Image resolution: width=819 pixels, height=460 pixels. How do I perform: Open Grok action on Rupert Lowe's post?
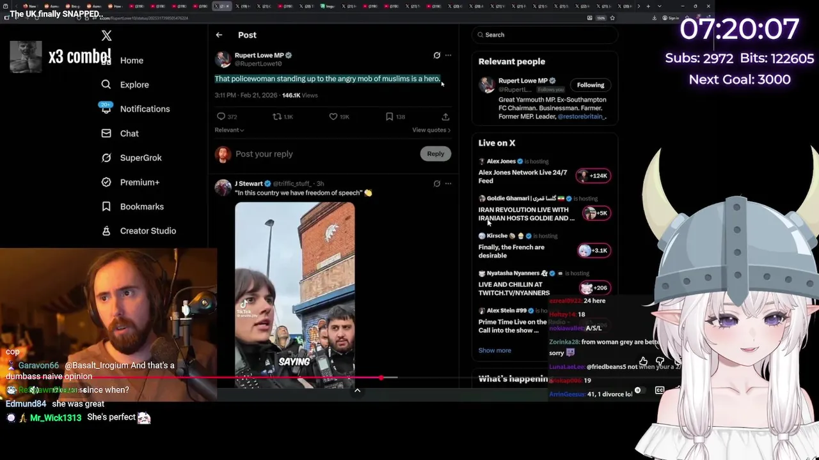[437, 56]
